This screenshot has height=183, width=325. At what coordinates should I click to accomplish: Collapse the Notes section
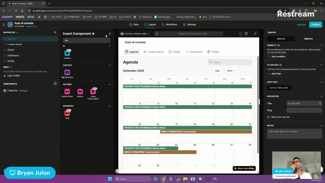[321, 125]
